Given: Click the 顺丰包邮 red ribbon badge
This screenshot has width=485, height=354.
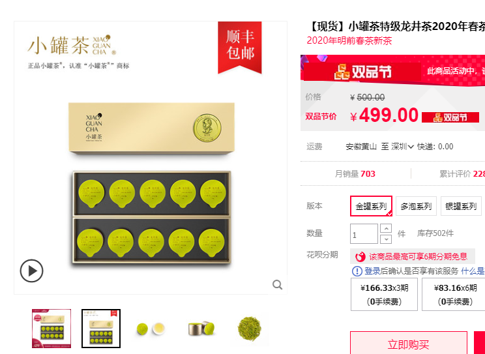Looking at the screenshot, I should [x=240, y=48].
